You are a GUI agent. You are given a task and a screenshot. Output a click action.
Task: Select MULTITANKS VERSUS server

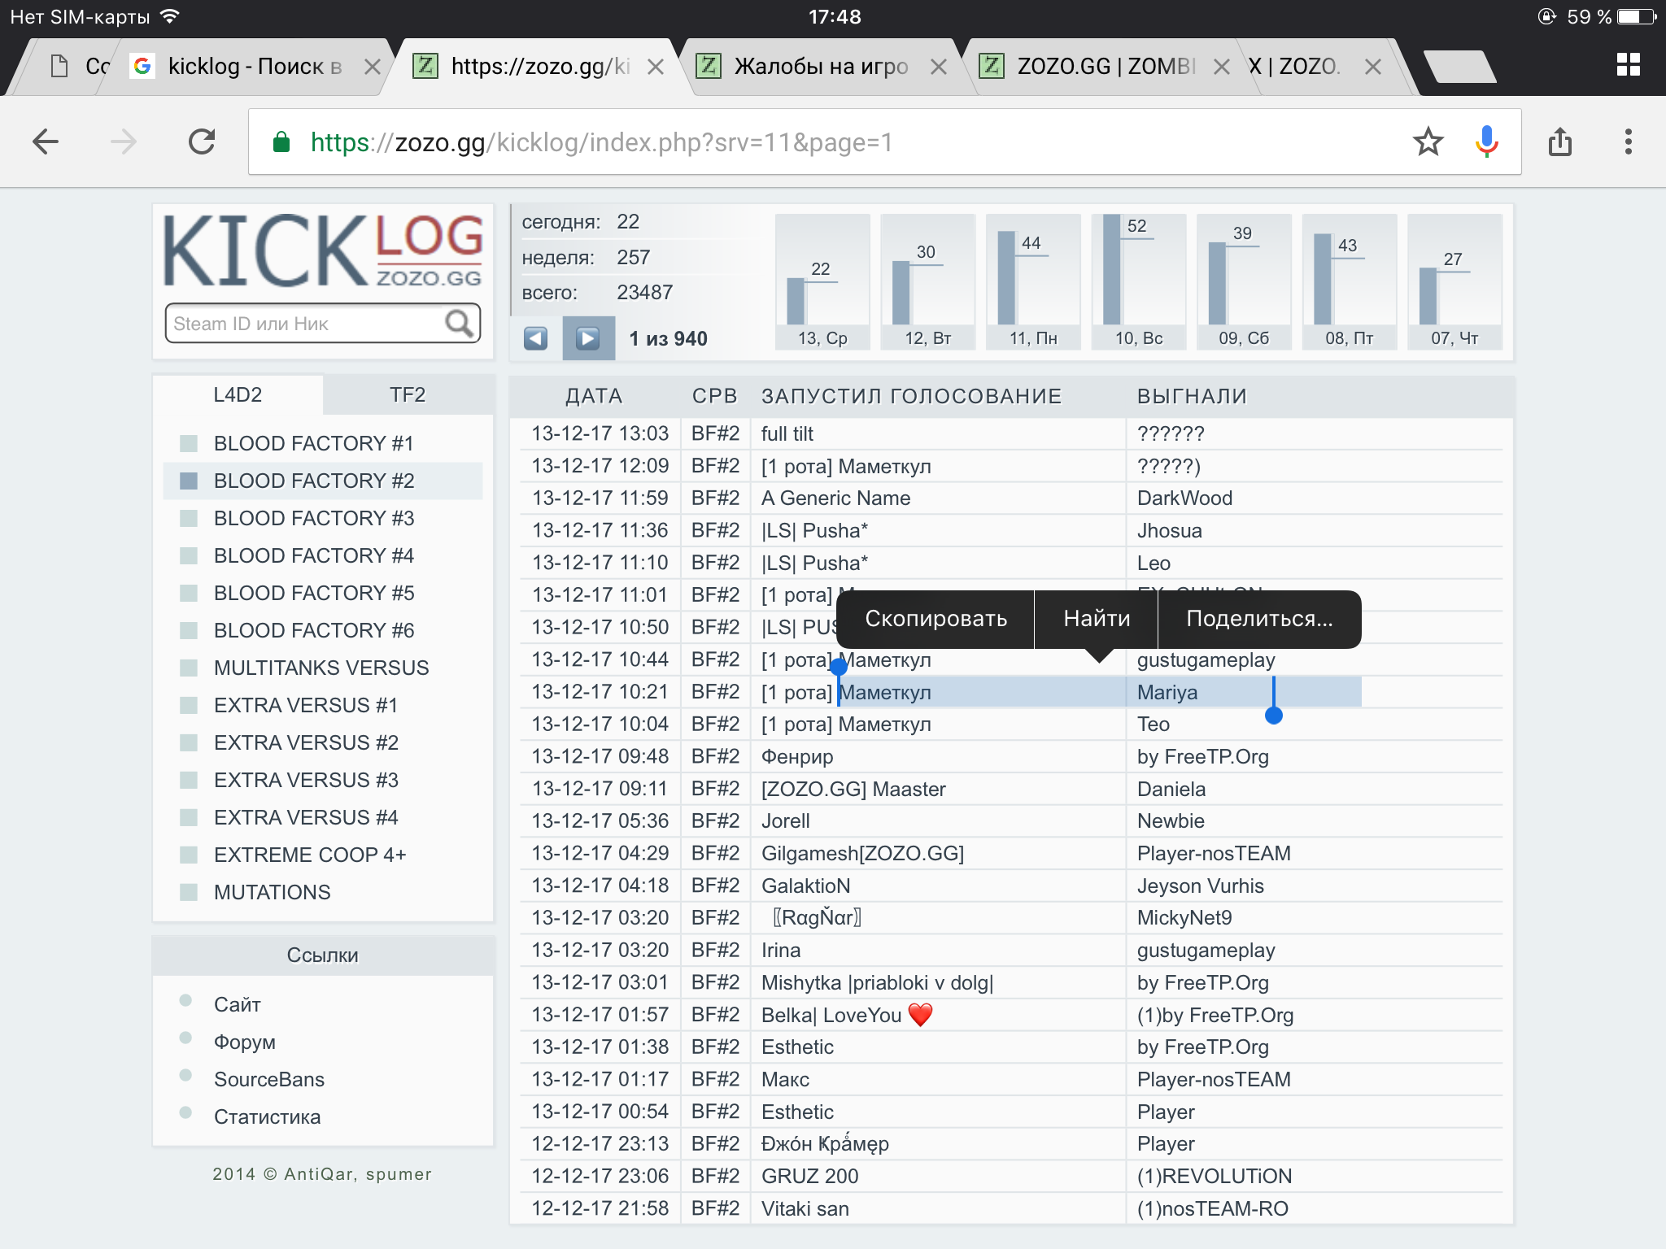pyautogui.click(x=321, y=668)
